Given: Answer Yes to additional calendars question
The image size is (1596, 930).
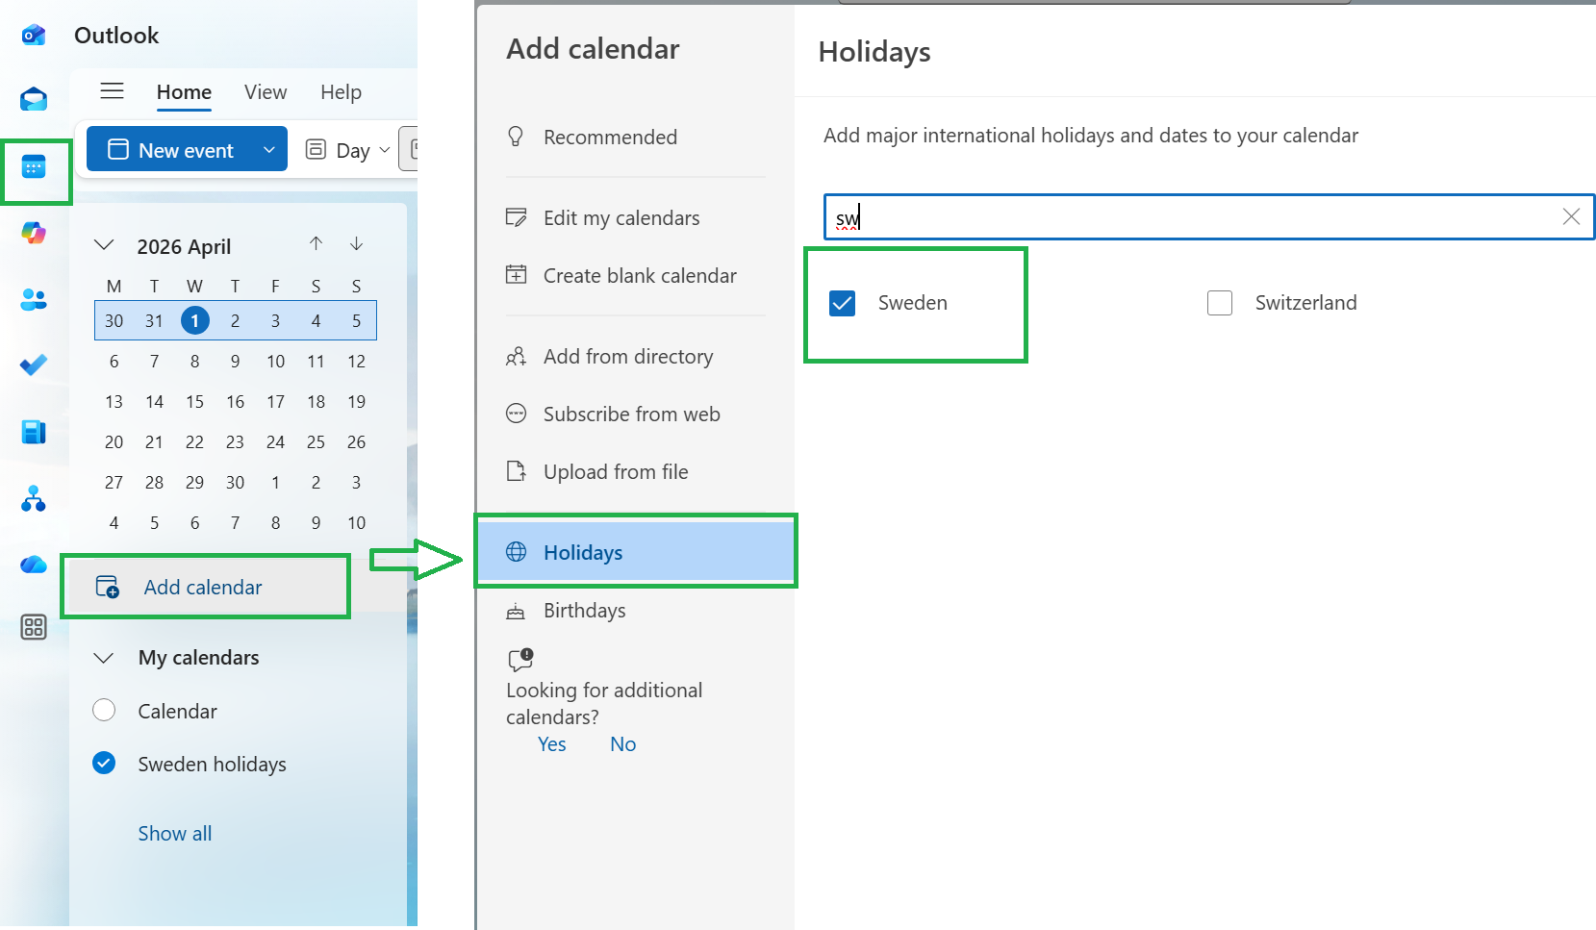Looking at the screenshot, I should click(x=552, y=744).
